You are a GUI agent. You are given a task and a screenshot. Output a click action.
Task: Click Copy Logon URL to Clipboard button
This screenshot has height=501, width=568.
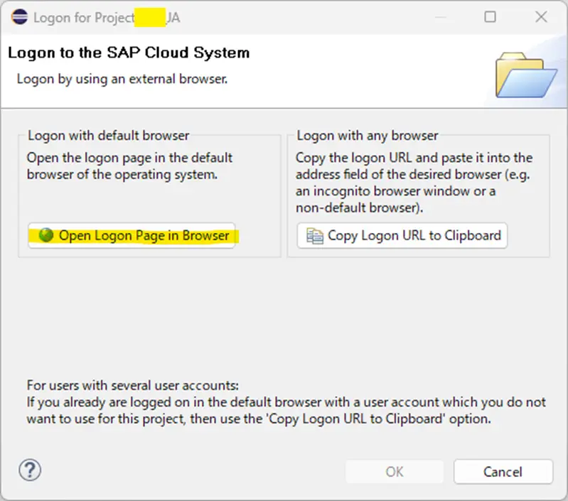coord(402,235)
